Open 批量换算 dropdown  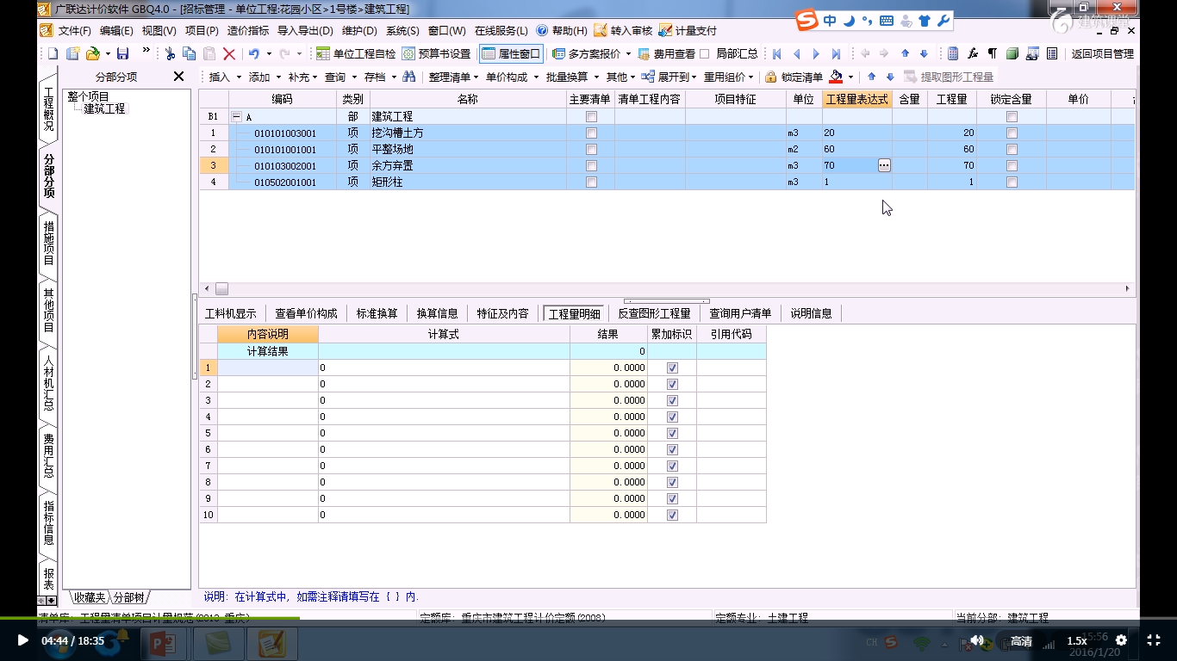click(x=572, y=77)
